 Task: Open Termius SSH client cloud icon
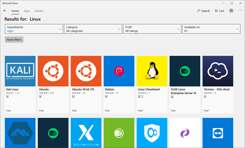(218, 71)
